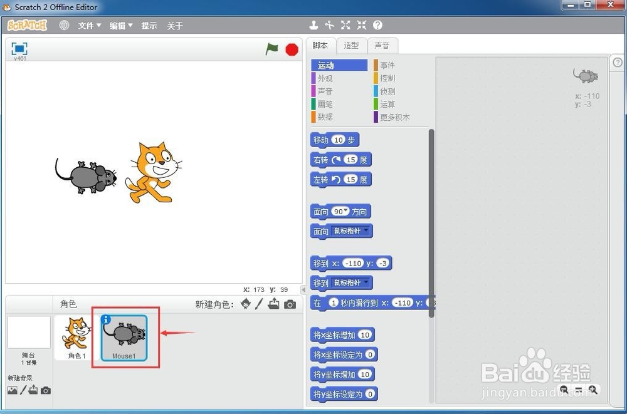Click the mouse sprite on the stage
This screenshot has width=627, height=414.
tap(86, 176)
